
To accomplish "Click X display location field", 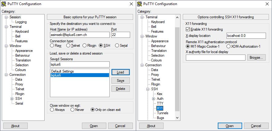I will [246, 36].
